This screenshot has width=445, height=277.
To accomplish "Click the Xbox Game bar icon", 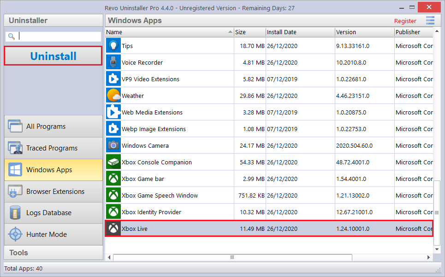I will tap(113, 179).
